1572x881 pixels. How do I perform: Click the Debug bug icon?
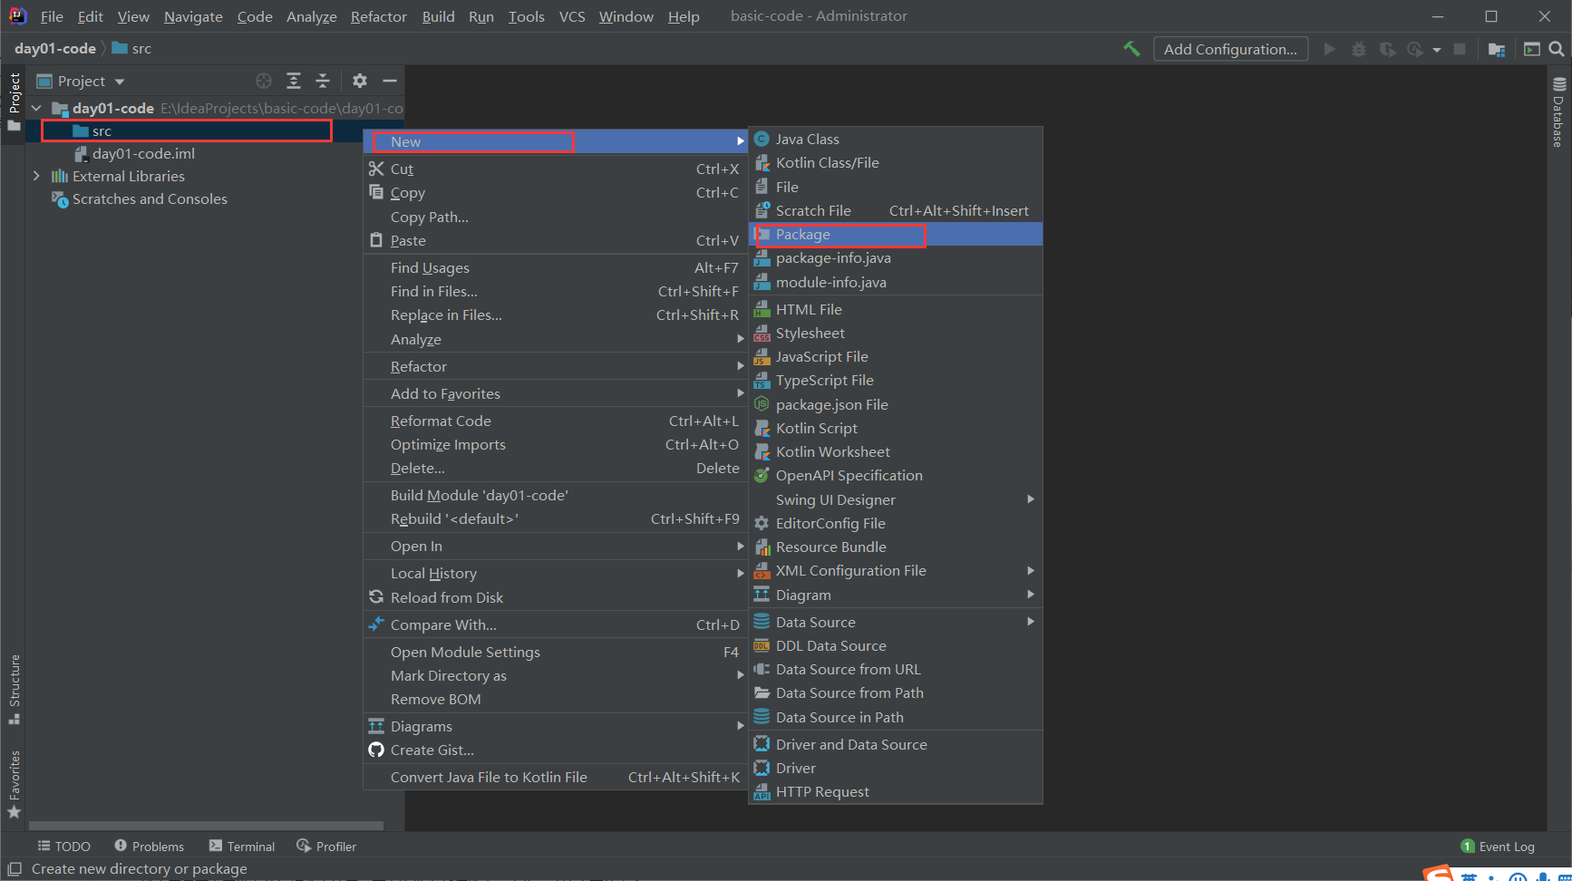pyautogui.click(x=1358, y=49)
